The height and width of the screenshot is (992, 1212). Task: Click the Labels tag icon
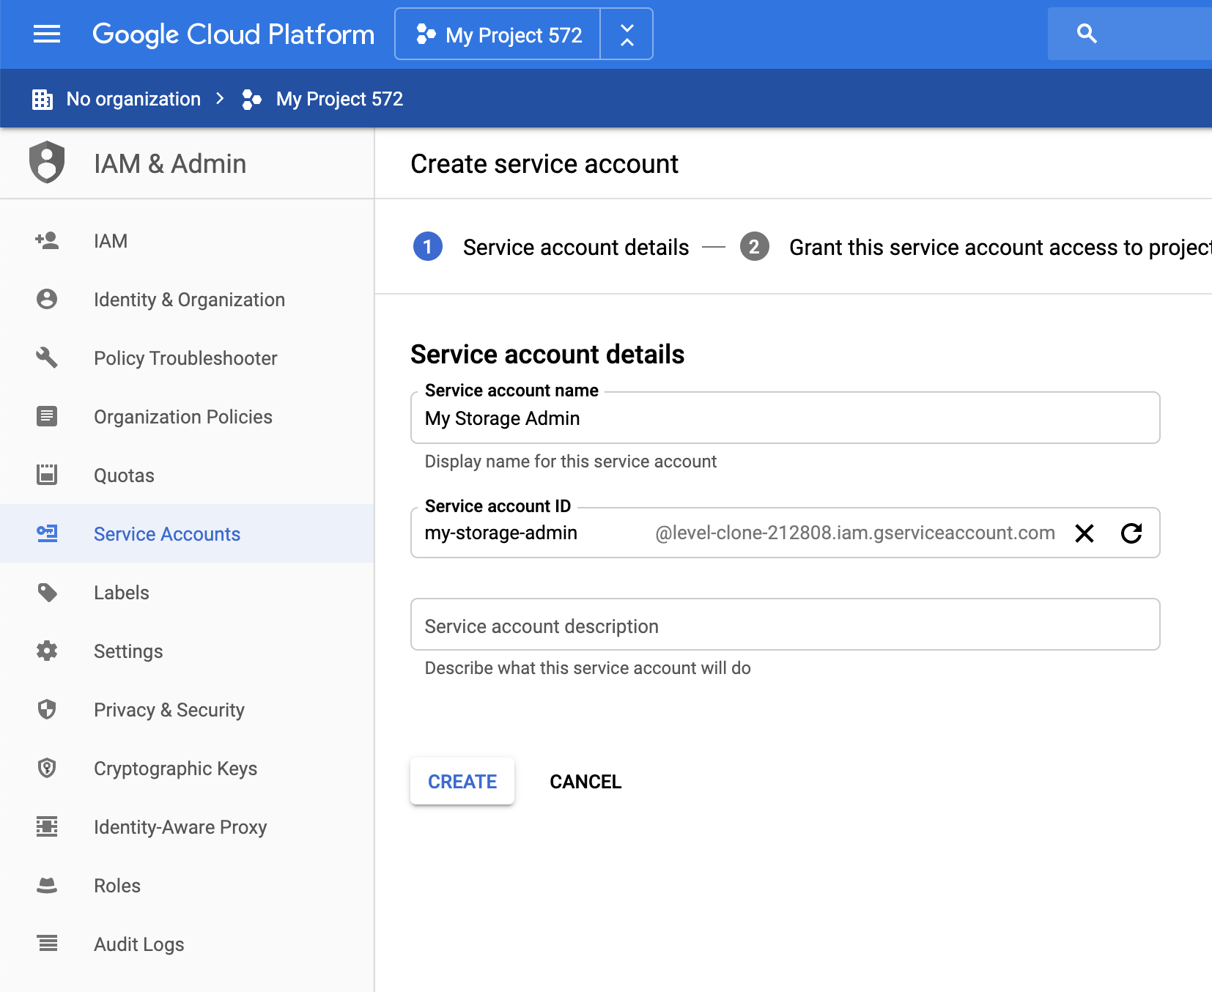(x=47, y=593)
